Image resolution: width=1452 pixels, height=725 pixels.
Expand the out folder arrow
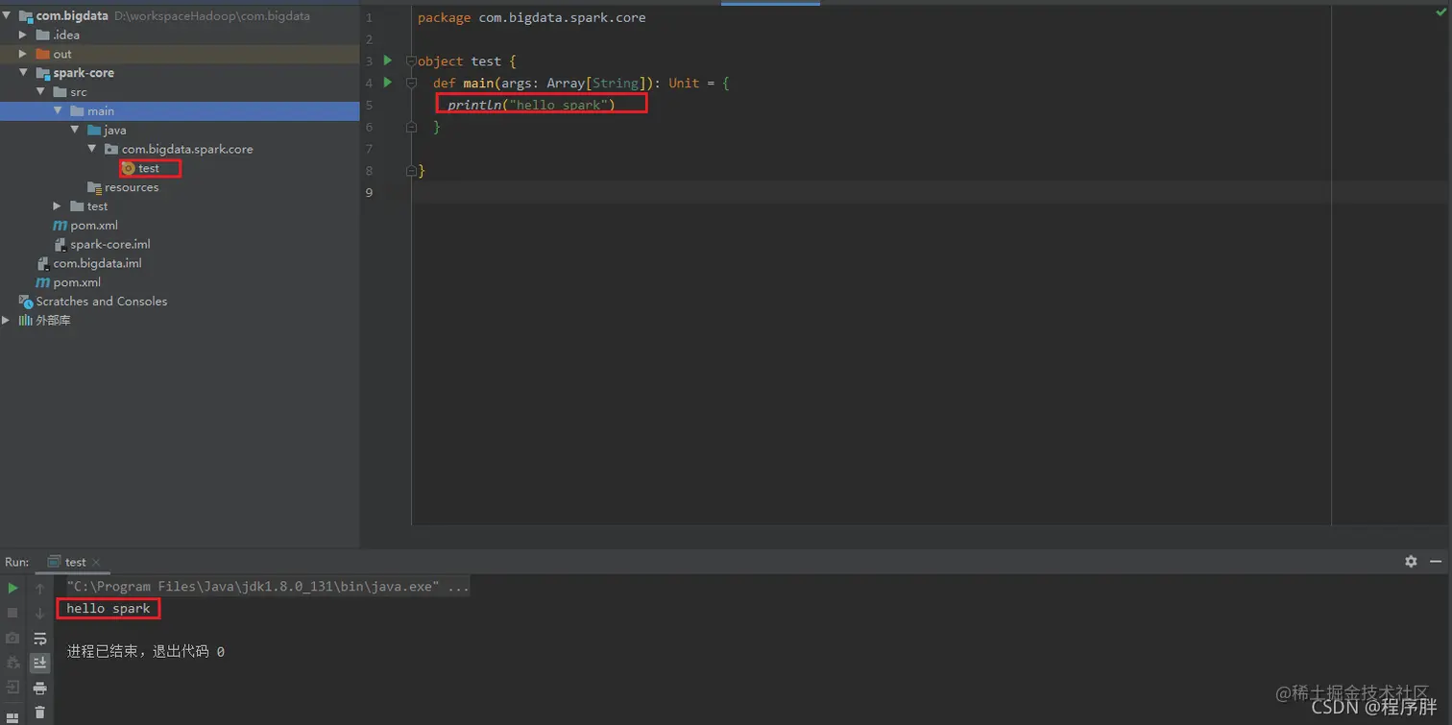coord(24,54)
